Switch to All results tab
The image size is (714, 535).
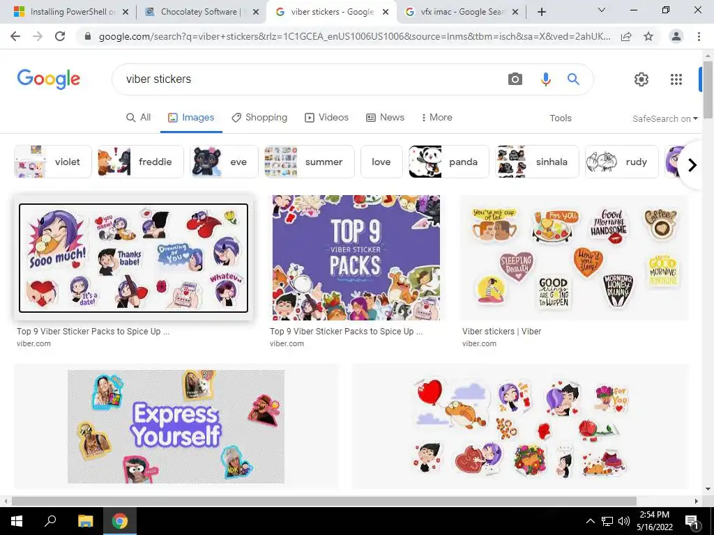(x=139, y=117)
